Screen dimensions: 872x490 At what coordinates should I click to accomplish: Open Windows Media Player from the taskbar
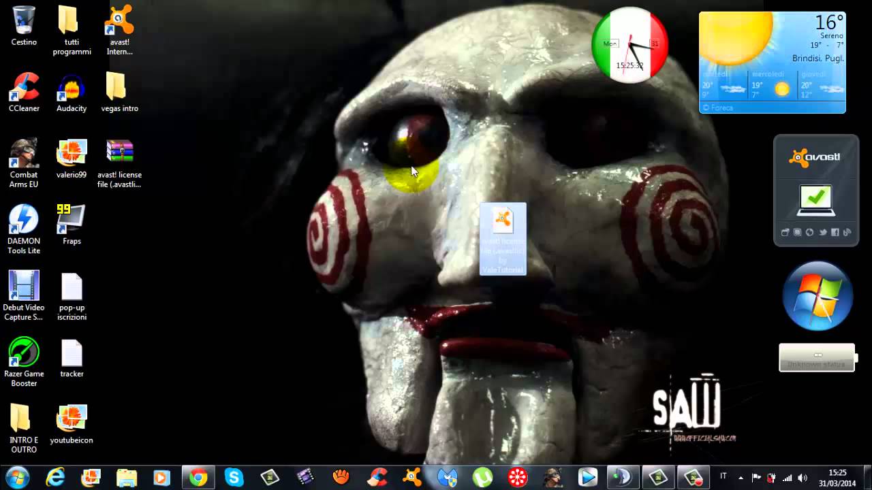pyautogui.click(x=162, y=478)
